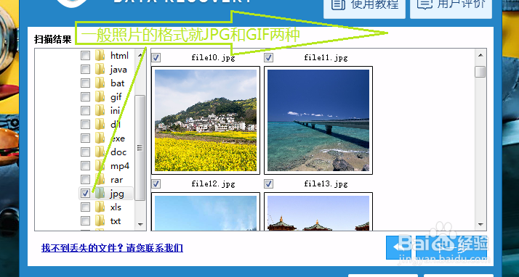
Task: Select the txt folder icon
Action: point(100,221)
